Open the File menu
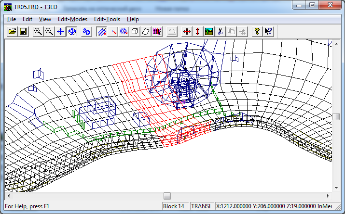Screen dimensions: 345x214 pos(12,19)
